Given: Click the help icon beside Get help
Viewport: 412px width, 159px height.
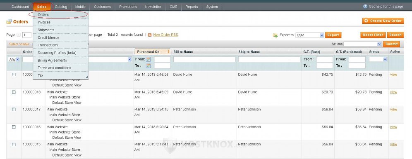Looking at the screenshot, I should tap(365, 7).
